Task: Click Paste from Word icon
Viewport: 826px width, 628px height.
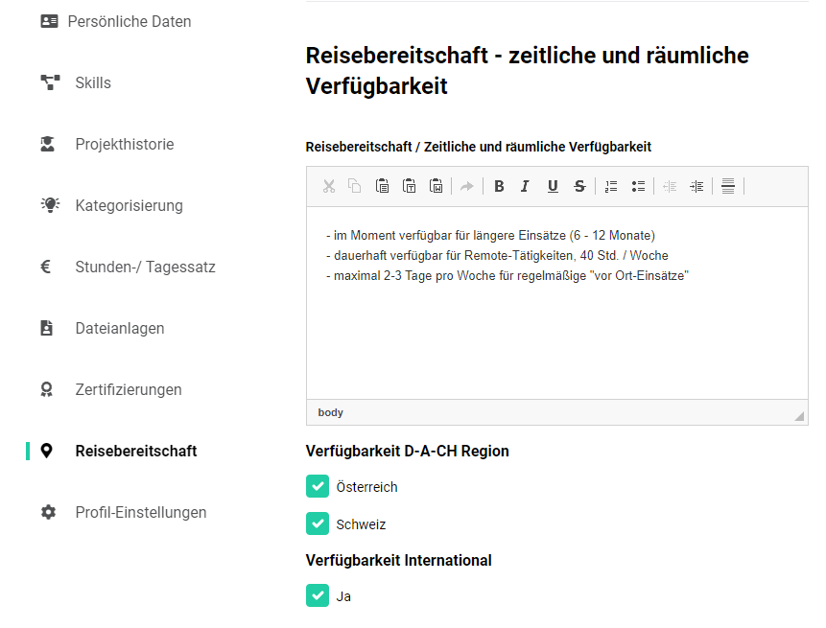Action: (436, 186)
